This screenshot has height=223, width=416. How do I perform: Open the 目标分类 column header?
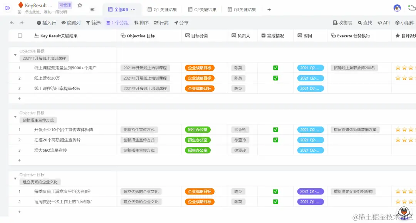click(x=205, y=35)
